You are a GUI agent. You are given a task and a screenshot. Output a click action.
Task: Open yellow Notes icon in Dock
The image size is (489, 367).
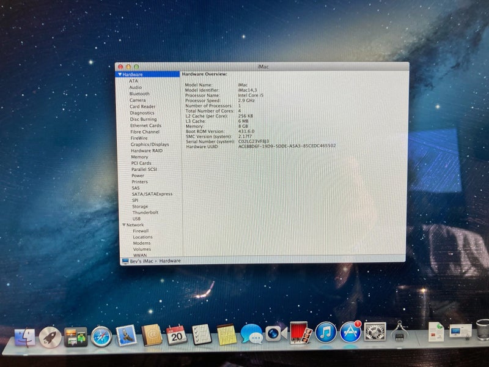pyautogui.click(x=227, y=334)
